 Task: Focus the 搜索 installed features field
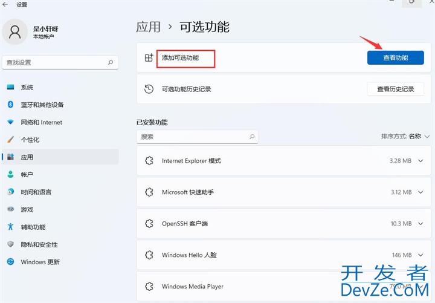pos(197,137)
